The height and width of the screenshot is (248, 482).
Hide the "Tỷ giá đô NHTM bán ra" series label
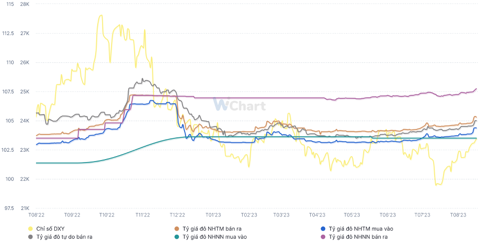coord(212,229)
